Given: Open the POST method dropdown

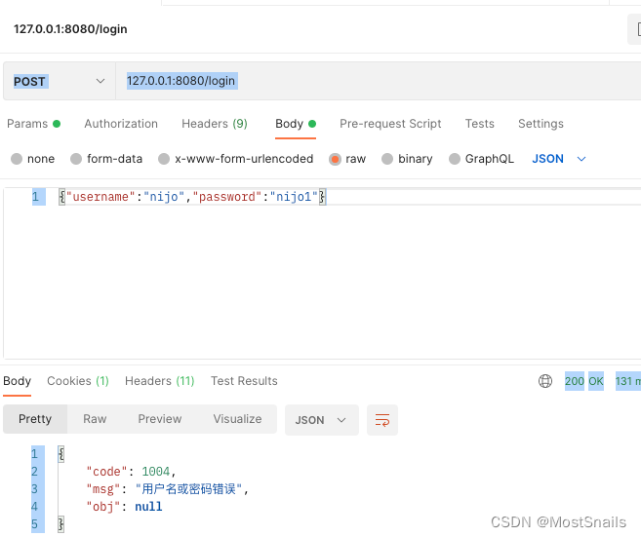Looking at the screenshot, I should point(60,81).
